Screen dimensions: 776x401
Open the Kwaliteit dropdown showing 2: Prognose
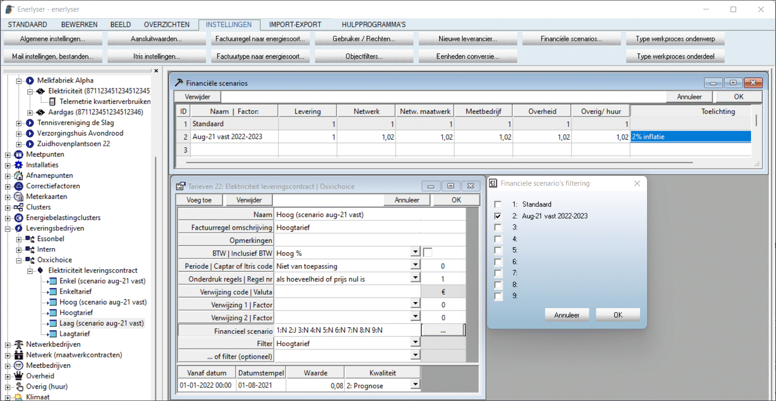415,385
